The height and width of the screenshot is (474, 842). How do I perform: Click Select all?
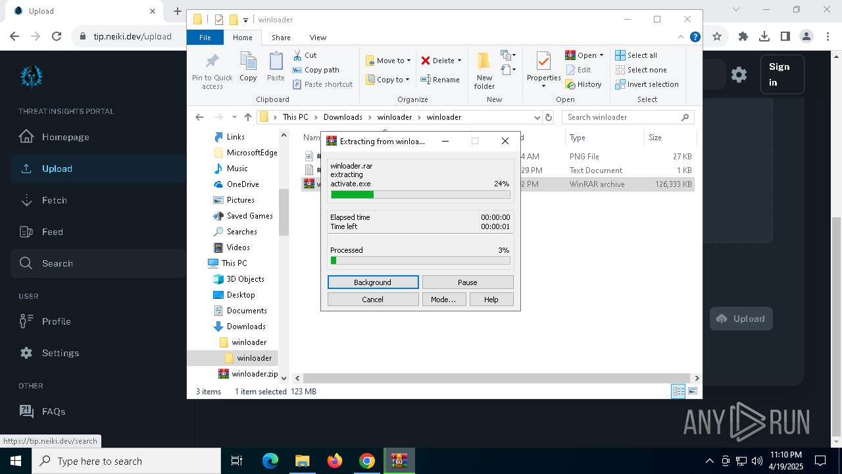coord(636,55)
